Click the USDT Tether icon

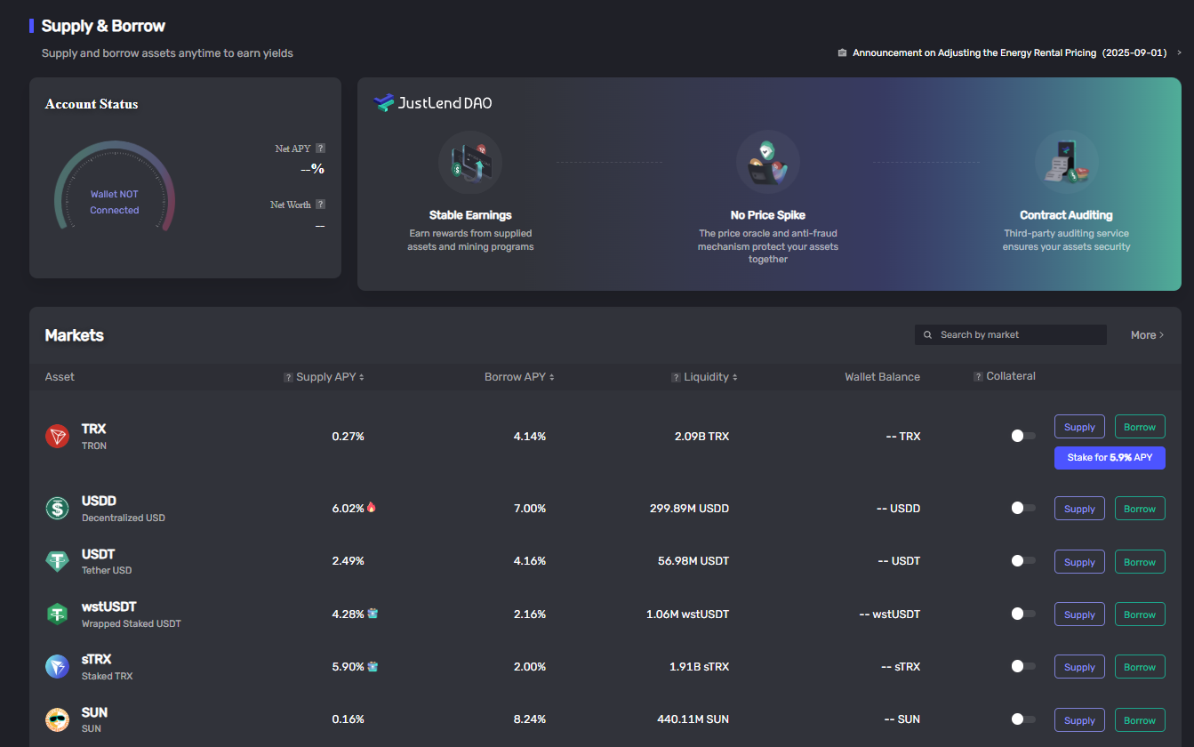coord(57,561)
